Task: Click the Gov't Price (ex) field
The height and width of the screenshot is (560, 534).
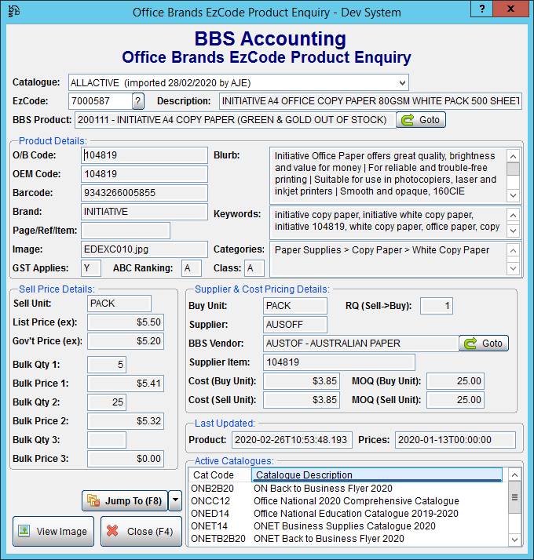Action: [x=126, y=341]
